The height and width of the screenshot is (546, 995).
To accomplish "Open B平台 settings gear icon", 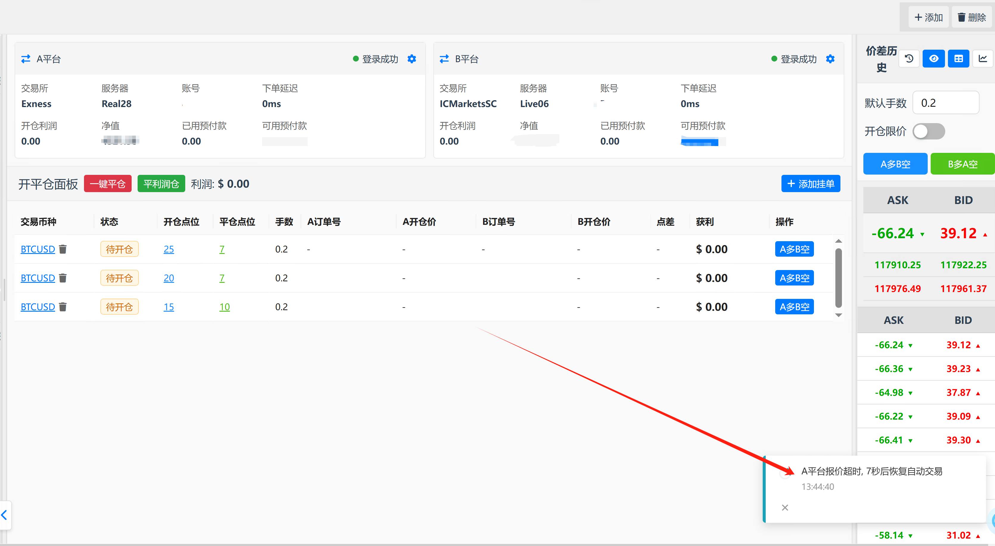I will tap(830, 59).
